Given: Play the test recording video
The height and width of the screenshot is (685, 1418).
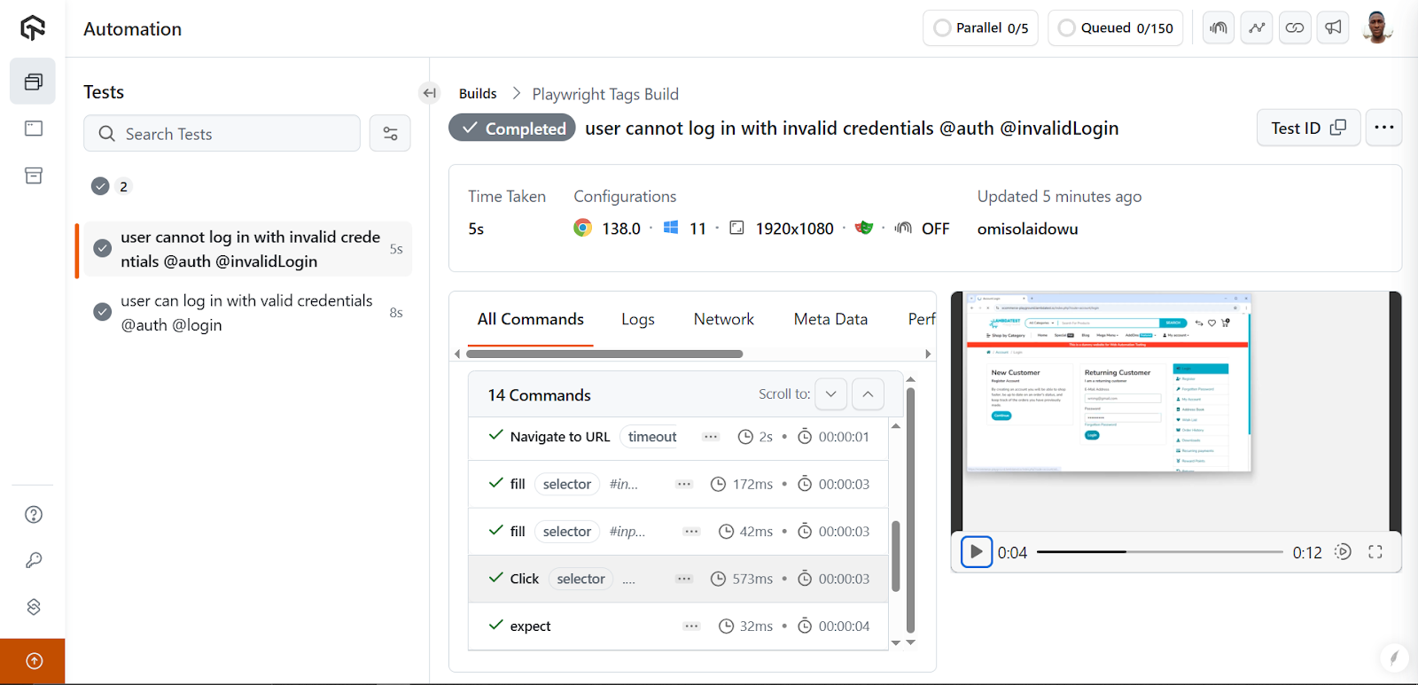Looking at the screenshot, I should pos(976,552).
